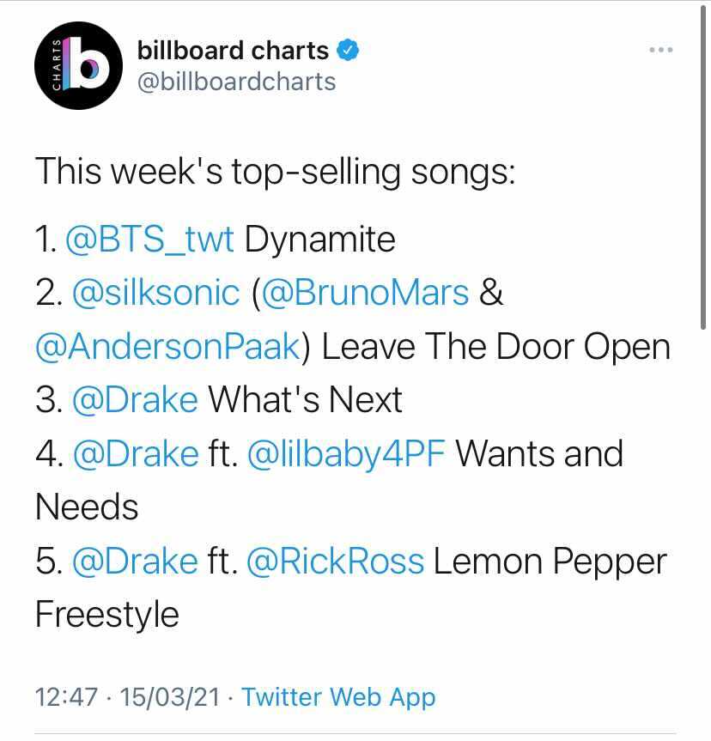This screenshot has width=711, height=741.
Task: Click @Drake in the fourth entry
Action: tap(136, 454)
